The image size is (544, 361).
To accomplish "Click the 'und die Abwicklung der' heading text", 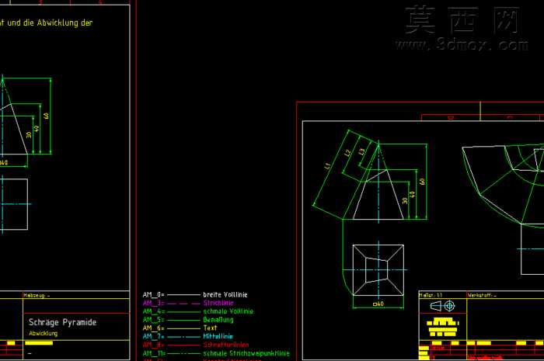I will coord(50,23).
